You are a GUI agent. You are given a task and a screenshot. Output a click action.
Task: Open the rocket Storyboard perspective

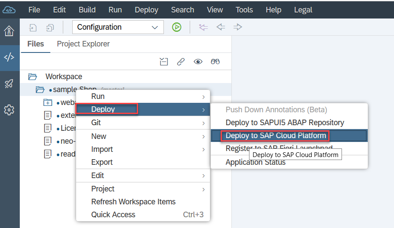(x=9, y=84)
